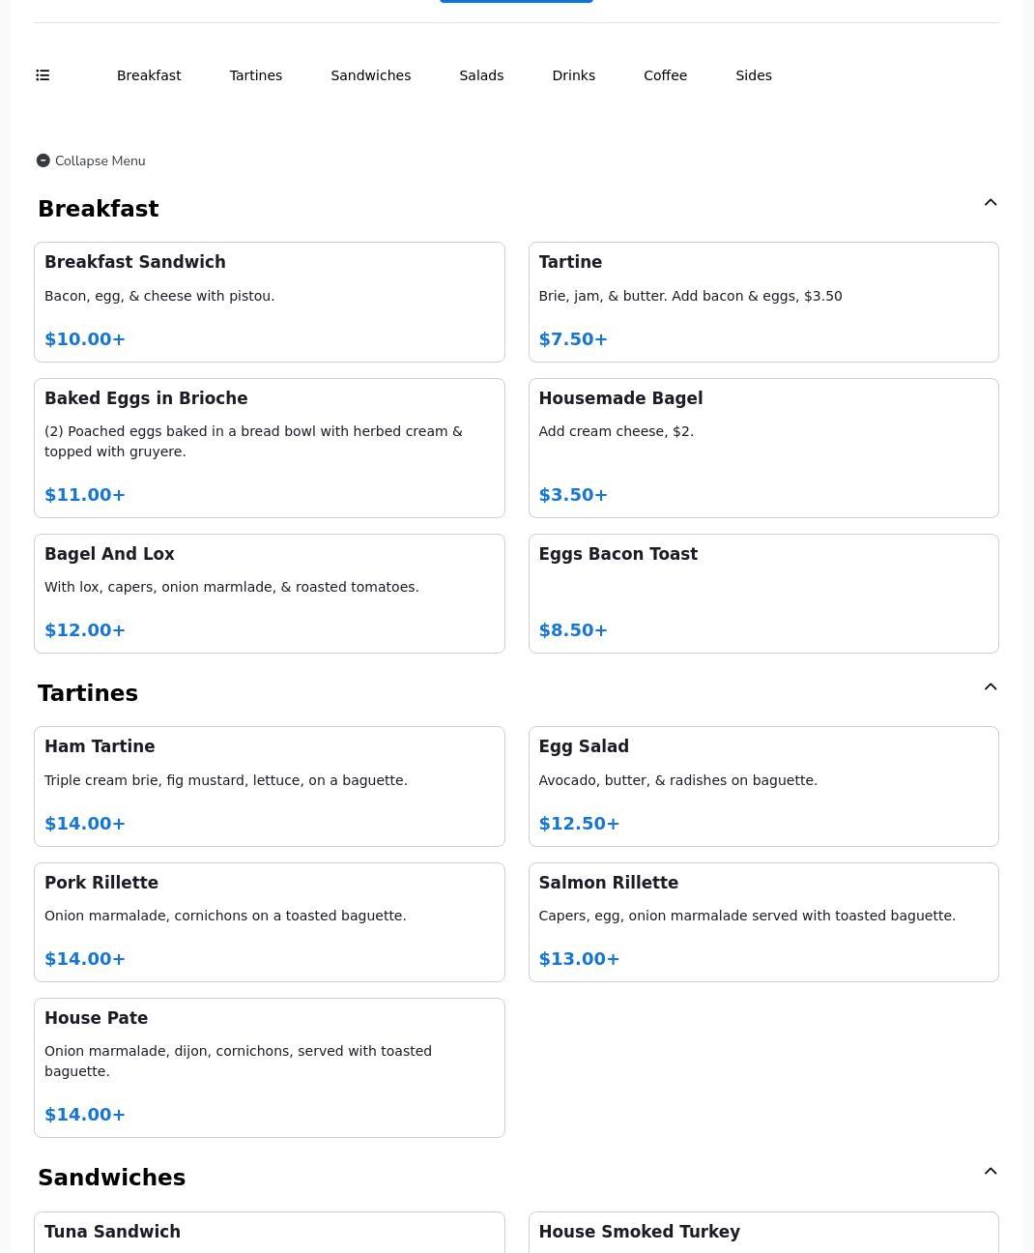Image resolution: width=1034 pixels, height=1253 pixels.
Task: Open the menu list icon
Action: 43,75
